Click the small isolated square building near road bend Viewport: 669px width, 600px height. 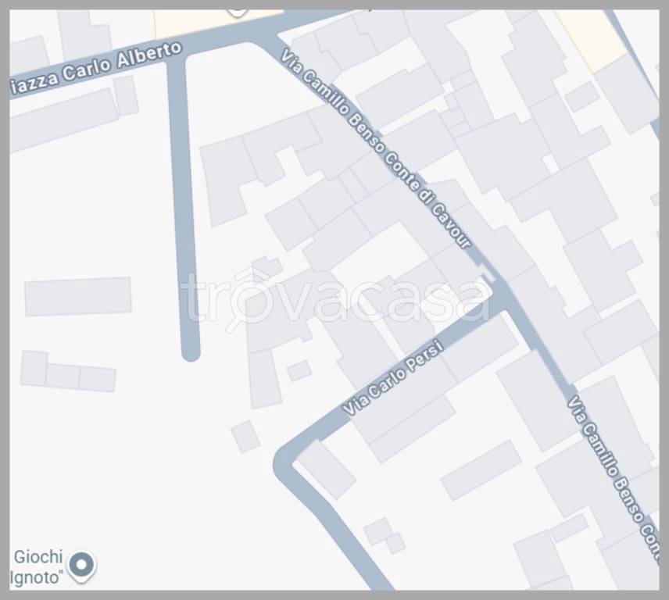tap(245, 436)
